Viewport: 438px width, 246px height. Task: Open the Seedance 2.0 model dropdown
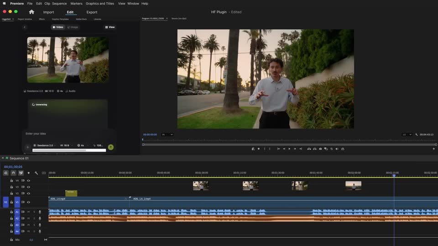(45, 145)
